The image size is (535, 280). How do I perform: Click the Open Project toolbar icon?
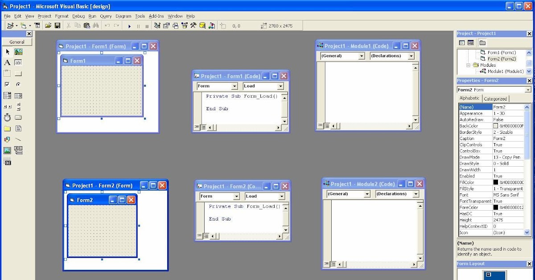48,26
